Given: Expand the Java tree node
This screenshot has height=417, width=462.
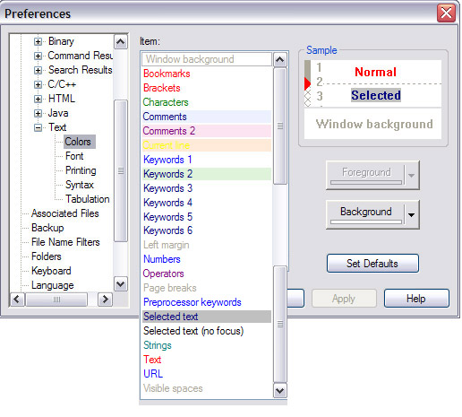Looking at the screenshot, I should point(38,113).
